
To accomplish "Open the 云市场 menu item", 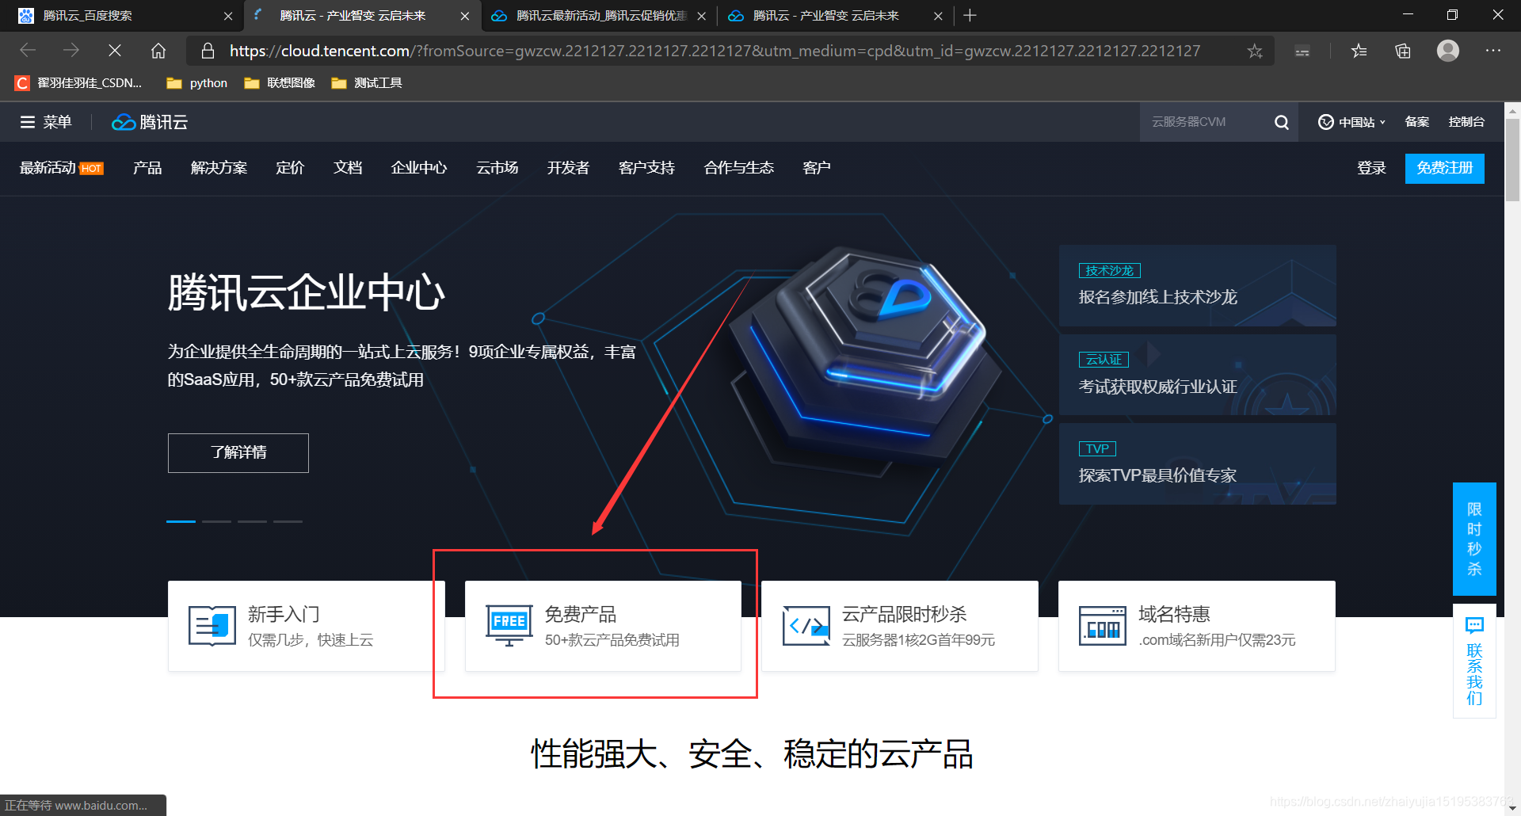I will [x=497, y=168].
